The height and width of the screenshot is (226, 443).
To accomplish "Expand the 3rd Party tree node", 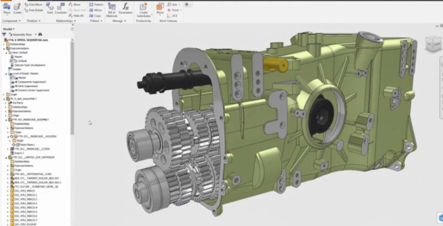I will tap(5, 103).
